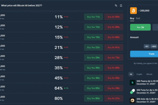Filter related markets by Bitcoin
Screen dimensions: 158x105
tap(149, 74)
